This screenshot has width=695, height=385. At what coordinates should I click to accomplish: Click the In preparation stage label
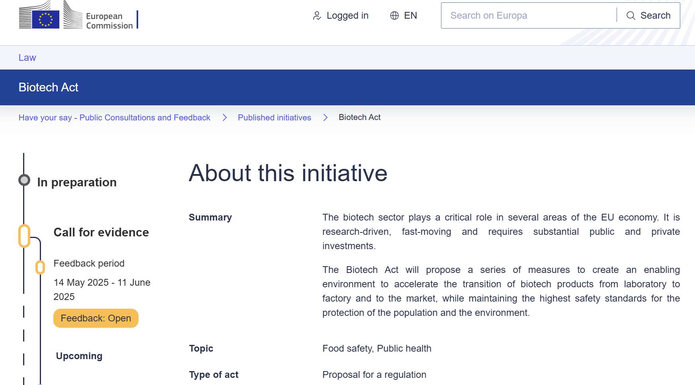[77, 182]
